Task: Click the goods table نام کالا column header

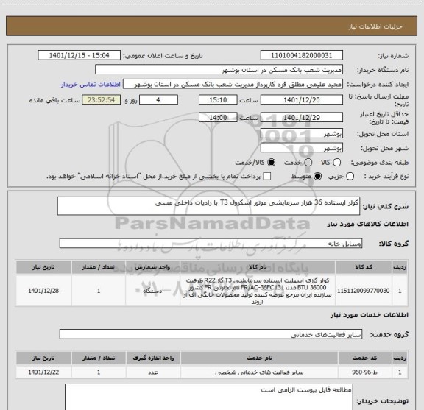Action: pyautogui.click(x=258, y=267)
